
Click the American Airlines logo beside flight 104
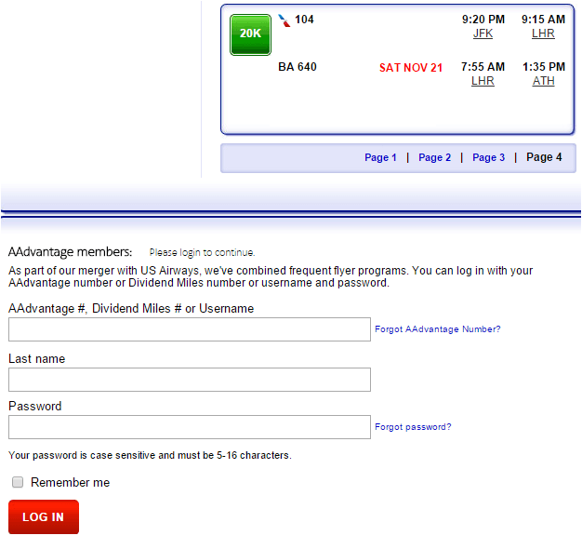tap(284, 20)
